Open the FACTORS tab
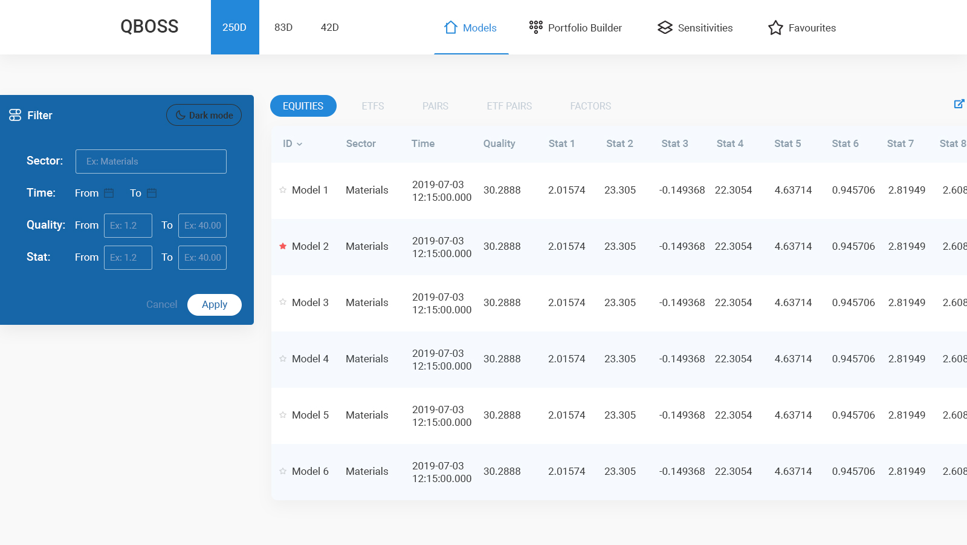 click(x=590, y=106)
